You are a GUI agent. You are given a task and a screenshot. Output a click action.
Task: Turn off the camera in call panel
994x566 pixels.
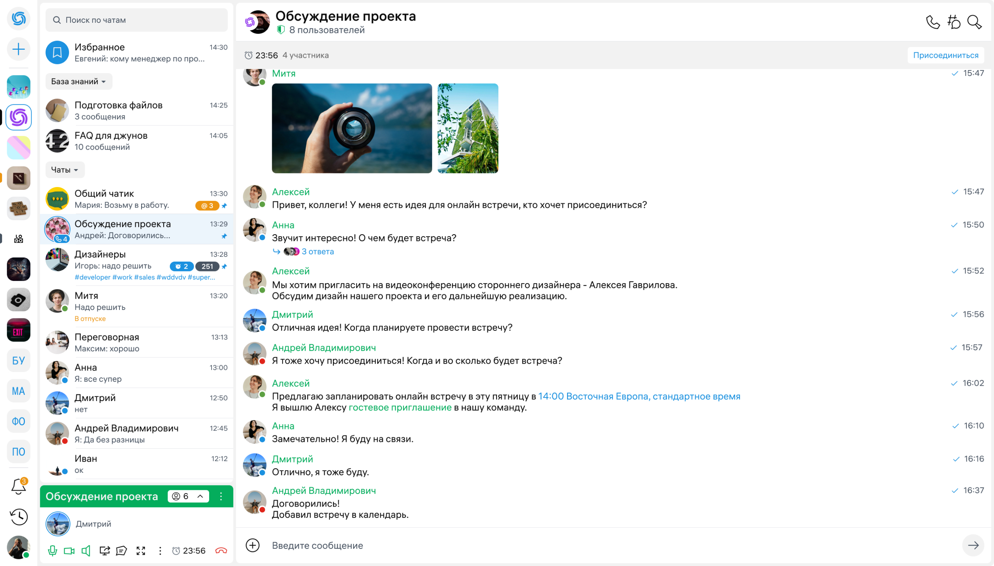(69, 551)
